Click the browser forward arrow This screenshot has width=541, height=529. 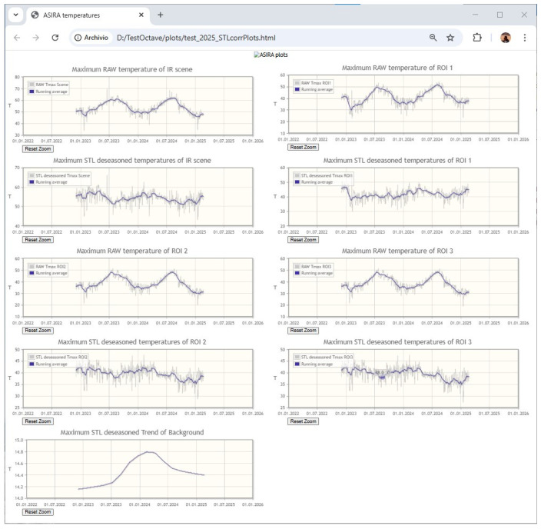(36, 38)
